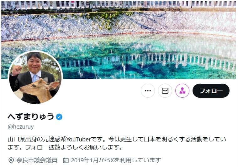
Task: Click the word YouTuber in the bio
Action: click(78, 139)
